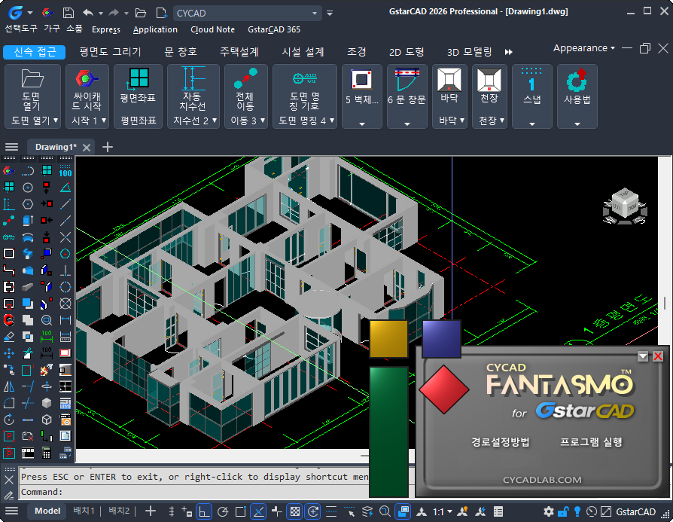Show more ribbon tabs with the double arrow
Image resolution: width=673 pixels, height=522 pixels.
[x=509, y=52]
